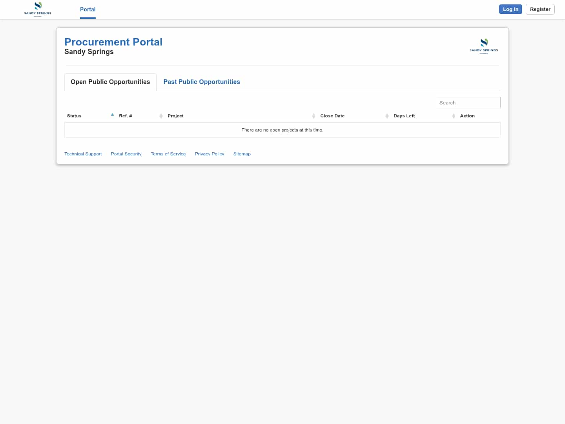This screenshot has width=565, height=424.
Task: Click the sort arrows next to Project header
Action: click(313, 116)
